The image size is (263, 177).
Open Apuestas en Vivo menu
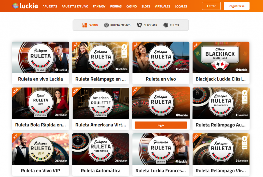[x=75, y=6]
